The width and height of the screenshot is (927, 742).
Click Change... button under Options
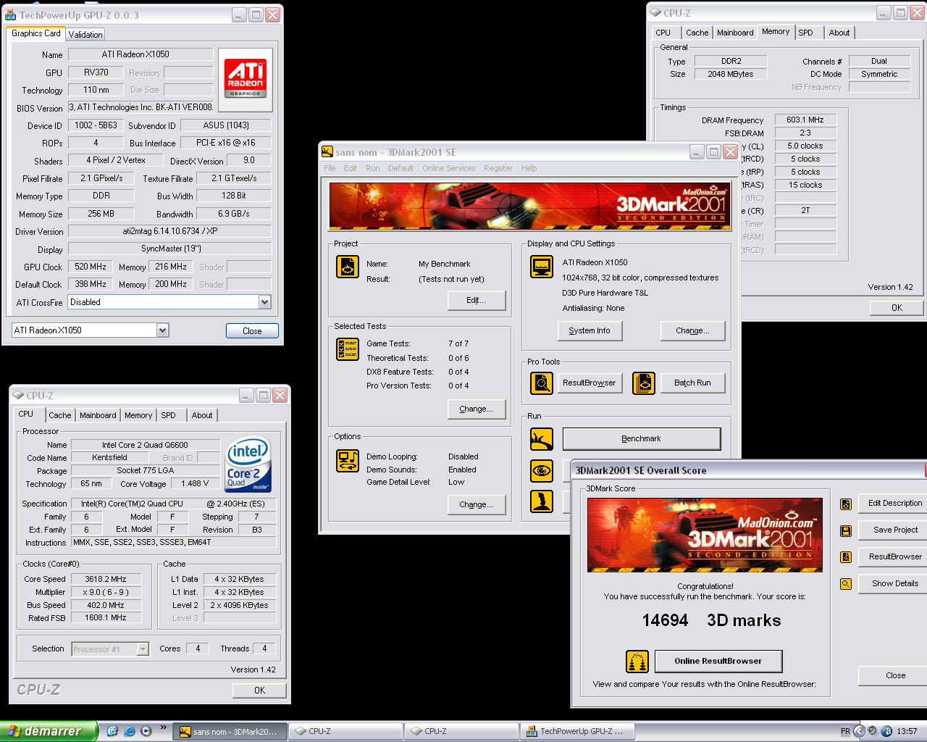476,504
